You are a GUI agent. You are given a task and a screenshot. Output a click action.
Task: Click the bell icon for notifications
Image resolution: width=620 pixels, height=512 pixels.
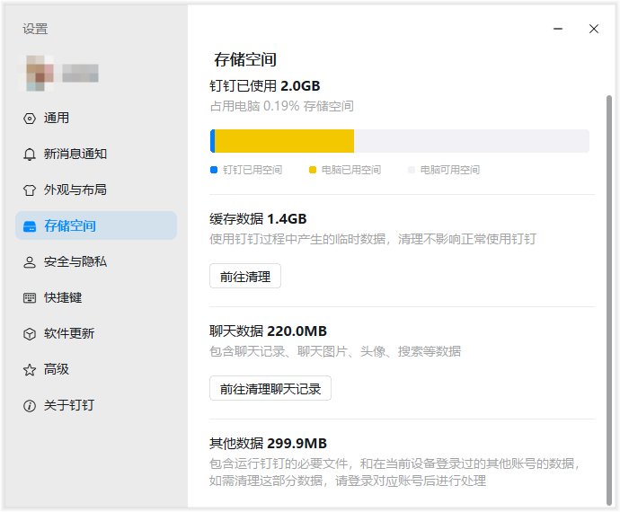(x=29, y=154)
